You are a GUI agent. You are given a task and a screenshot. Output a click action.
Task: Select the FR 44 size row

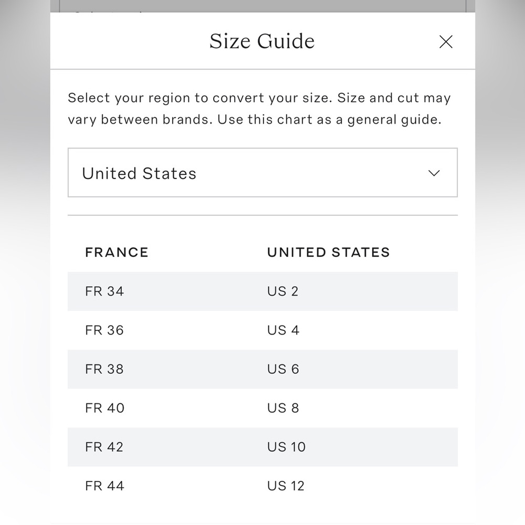(104, 486)
